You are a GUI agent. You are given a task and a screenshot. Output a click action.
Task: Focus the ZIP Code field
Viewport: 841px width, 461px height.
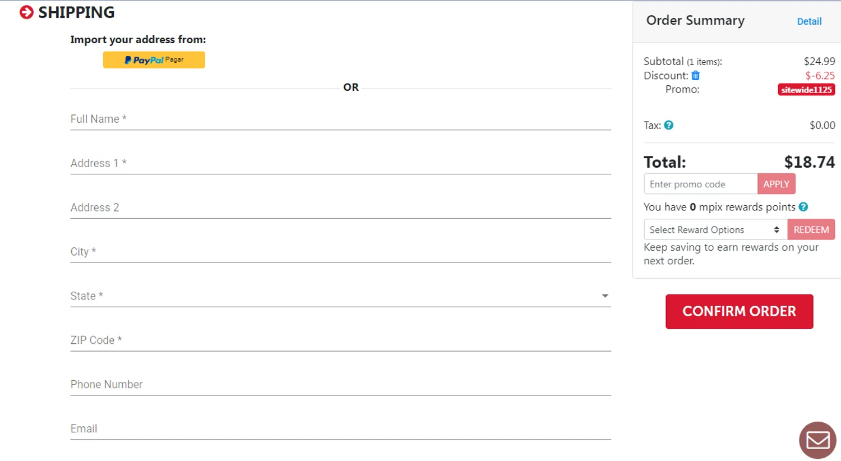click(340, 340)
